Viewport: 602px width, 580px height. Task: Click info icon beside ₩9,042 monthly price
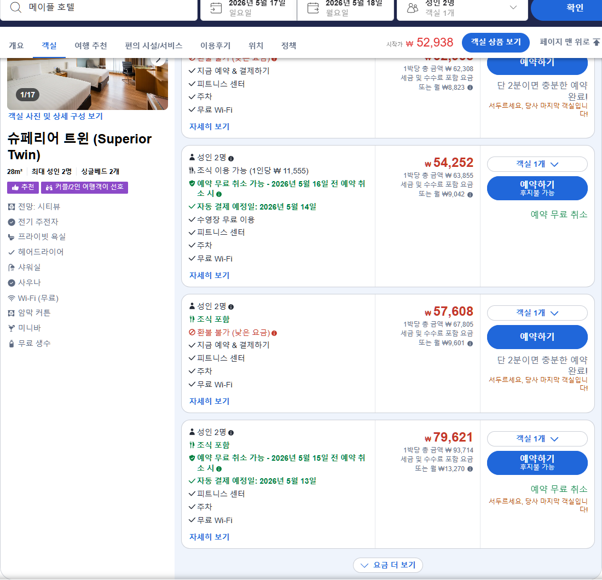pos(470,195)
